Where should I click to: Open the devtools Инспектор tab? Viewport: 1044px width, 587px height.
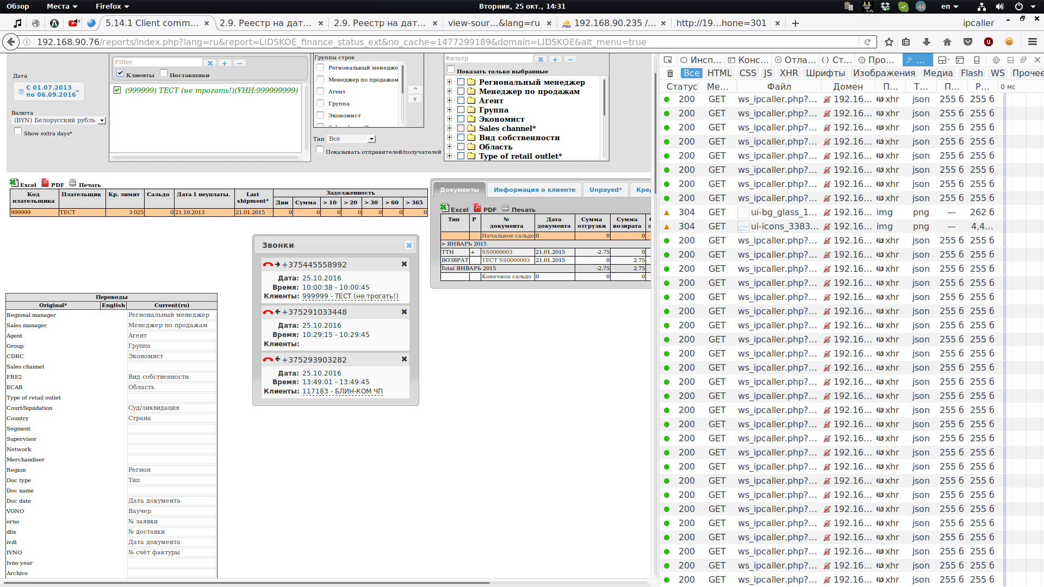700,60
